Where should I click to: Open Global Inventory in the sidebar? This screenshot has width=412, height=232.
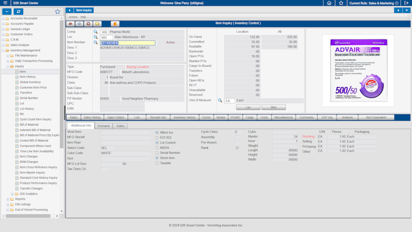30,82
